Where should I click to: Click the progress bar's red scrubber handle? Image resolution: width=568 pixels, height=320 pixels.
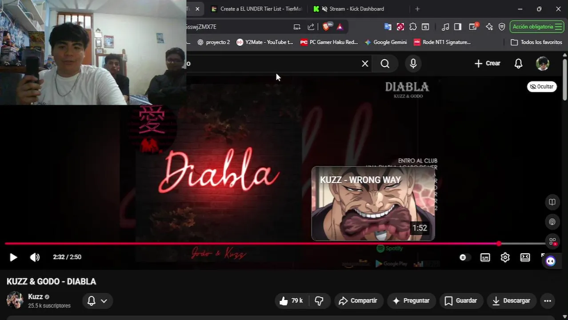point(499,244)
